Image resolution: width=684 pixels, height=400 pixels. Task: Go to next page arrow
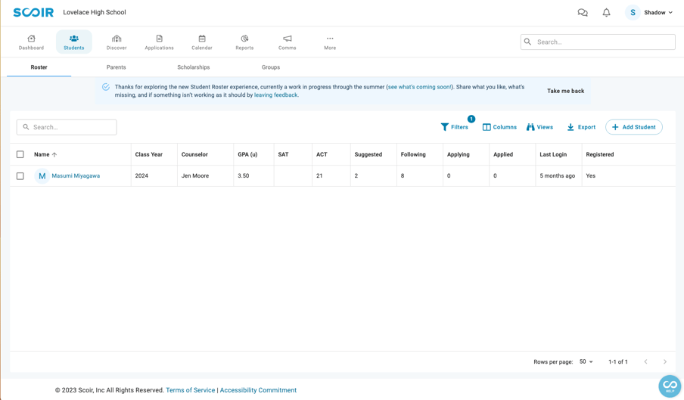665,362
